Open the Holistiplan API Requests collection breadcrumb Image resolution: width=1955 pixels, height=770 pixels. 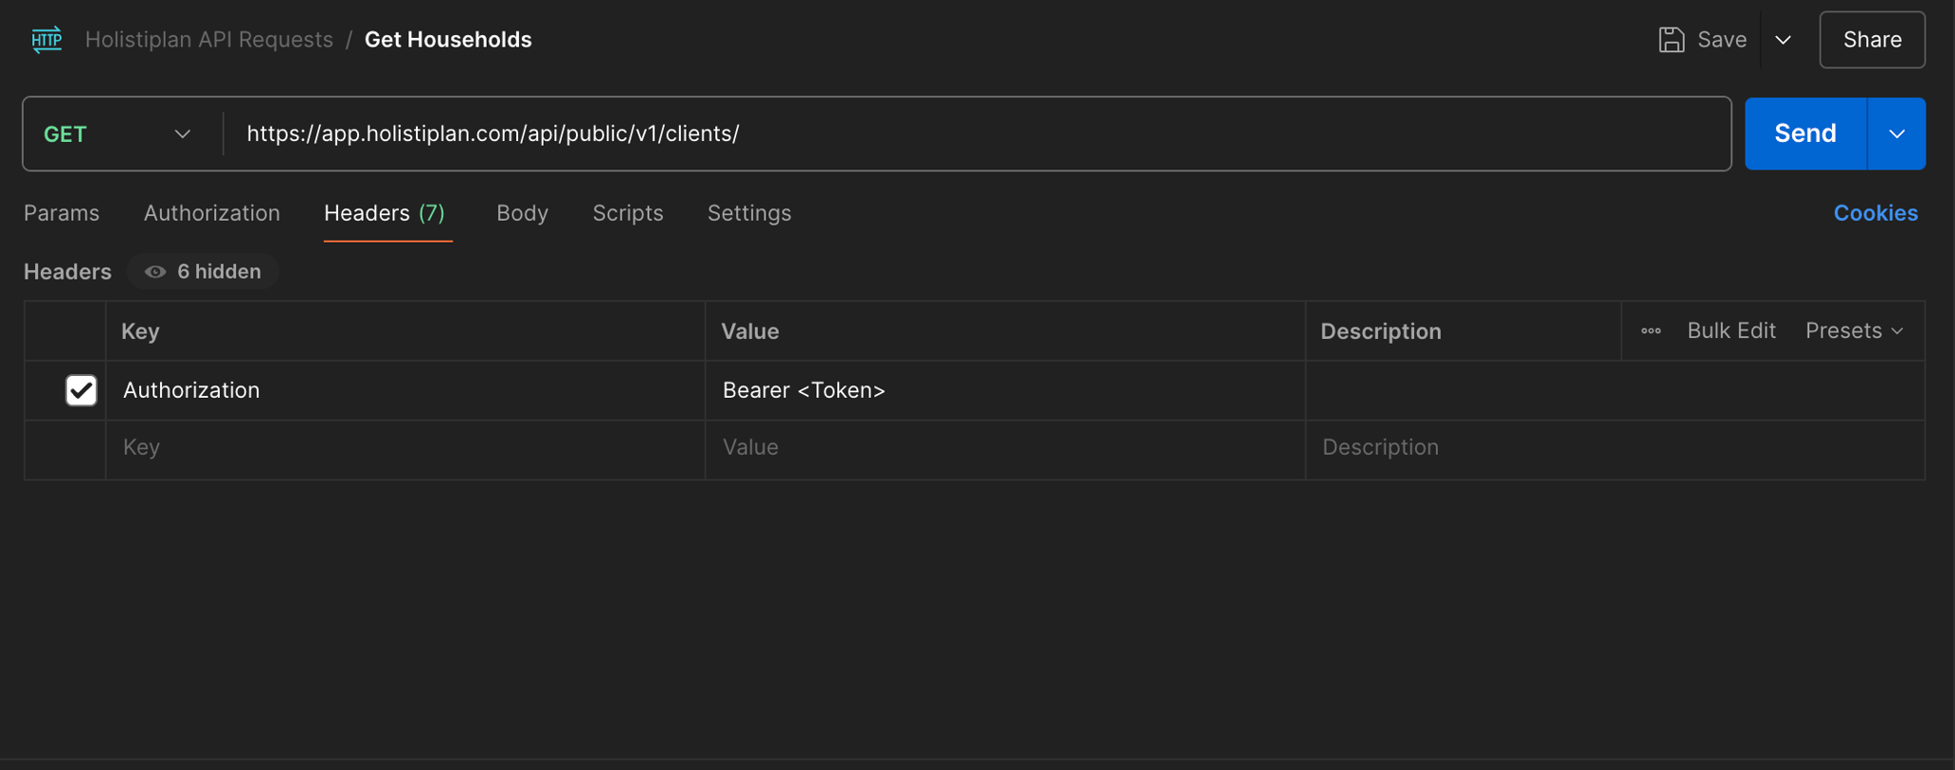(208, 39)
